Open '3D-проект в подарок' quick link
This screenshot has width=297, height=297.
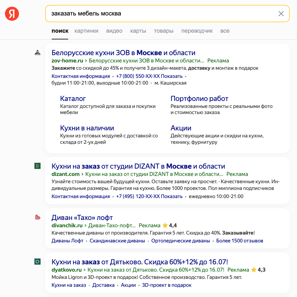(x=167, y=285)
